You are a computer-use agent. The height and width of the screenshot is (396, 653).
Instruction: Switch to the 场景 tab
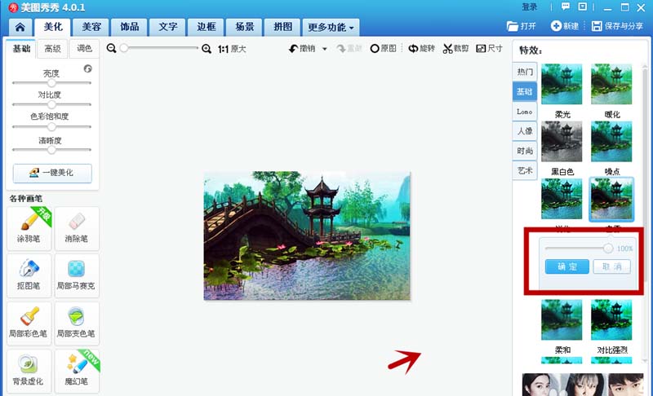[244, 27]
